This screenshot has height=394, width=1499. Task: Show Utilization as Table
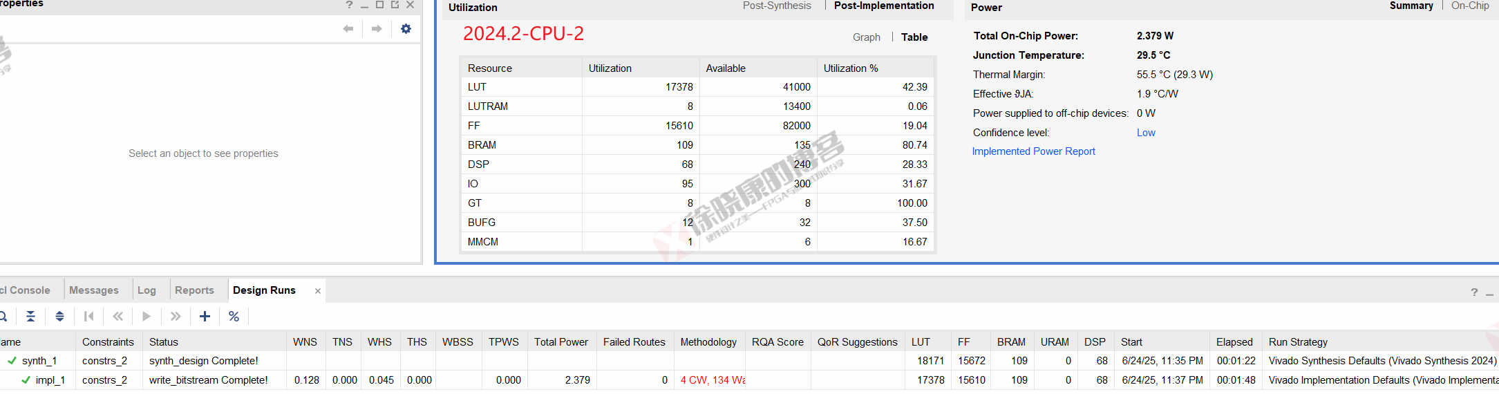click(x=914, y=37)
